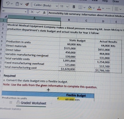Cancel the formula entry with the X
124x119 pixels.
click(x=32, y=12)
